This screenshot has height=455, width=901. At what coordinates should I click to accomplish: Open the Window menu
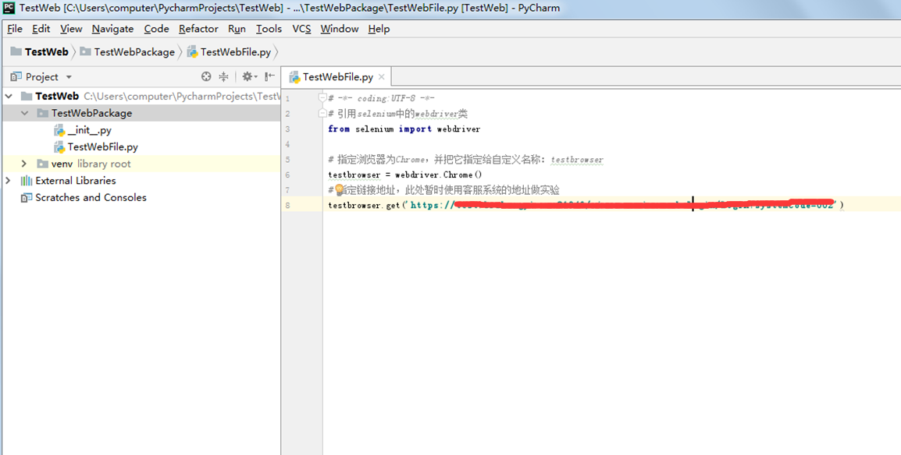(340, 29)
